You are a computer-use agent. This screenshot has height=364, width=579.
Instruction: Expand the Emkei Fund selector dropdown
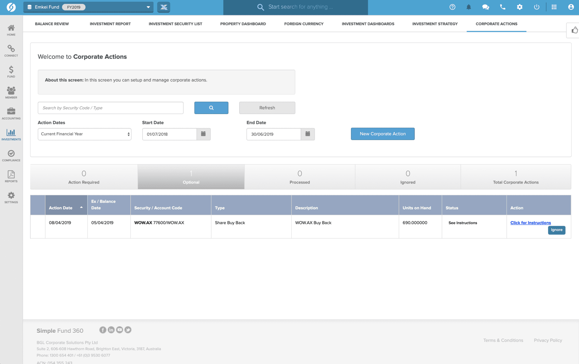pos(148,7)
